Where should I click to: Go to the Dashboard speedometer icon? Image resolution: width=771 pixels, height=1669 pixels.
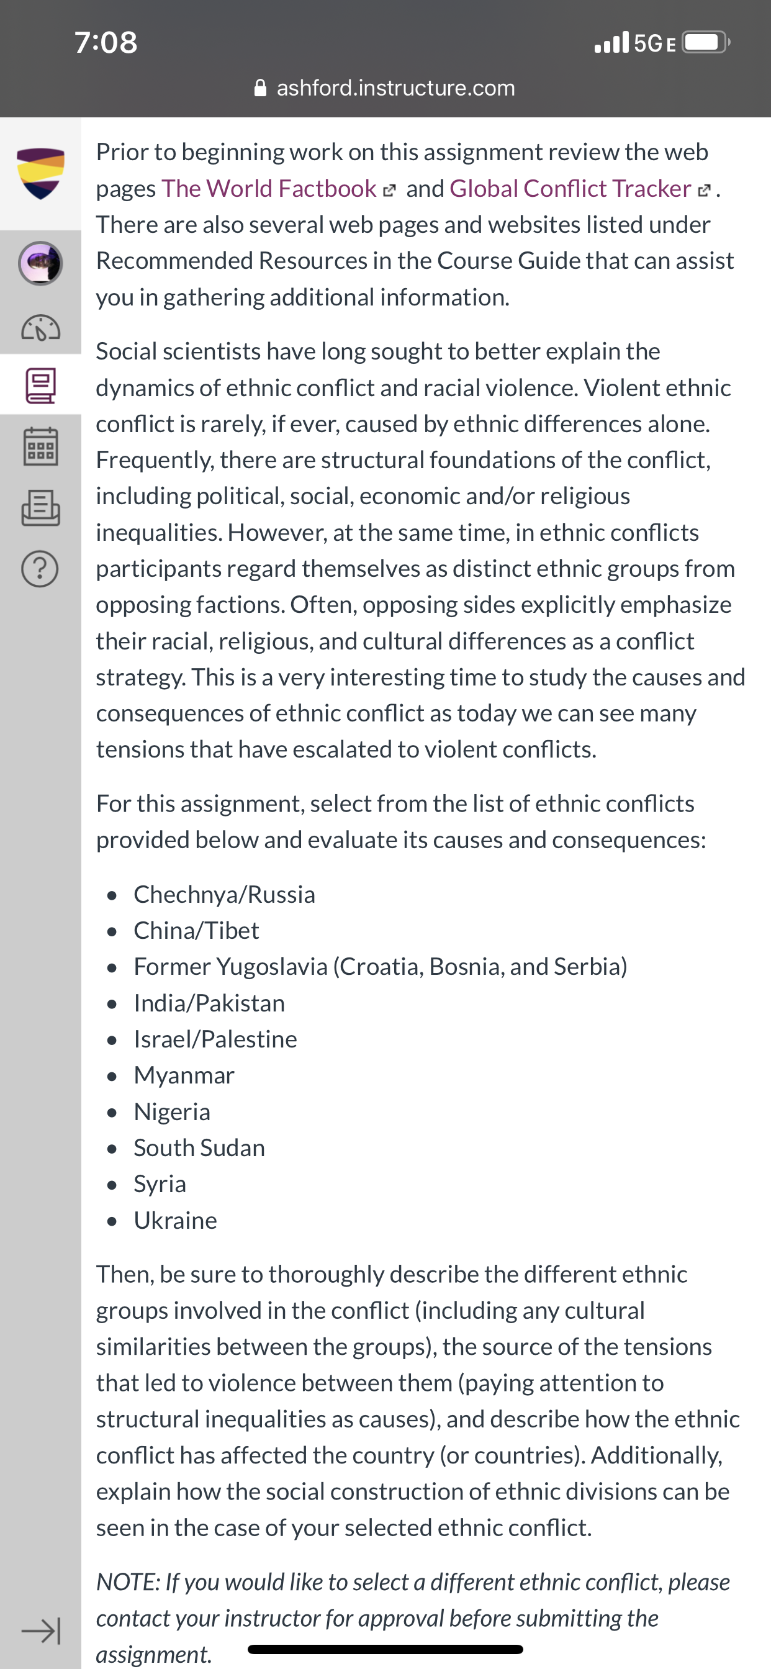pos(40,328)
